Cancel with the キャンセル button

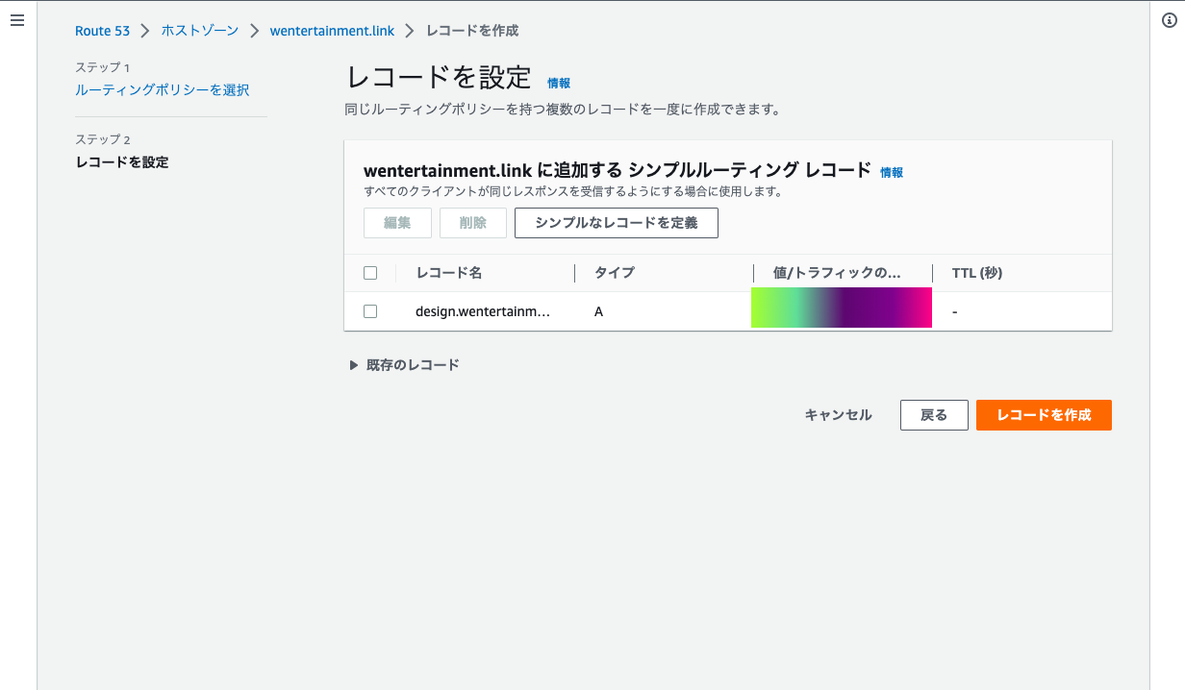coord(838,415)
